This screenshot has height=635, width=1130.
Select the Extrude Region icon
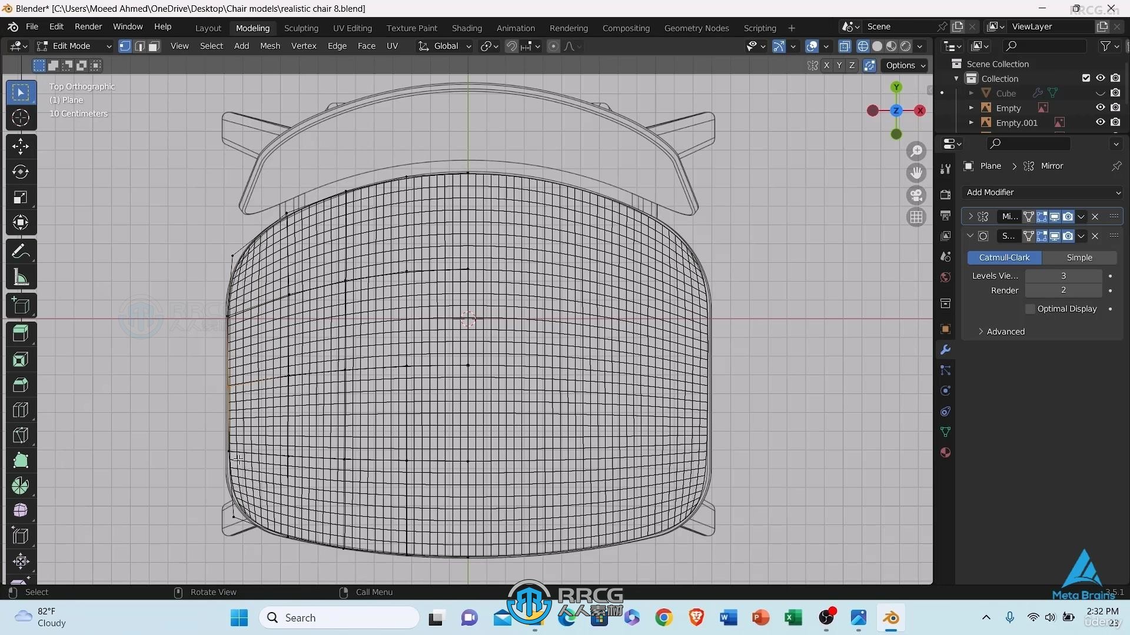(21, 333)
